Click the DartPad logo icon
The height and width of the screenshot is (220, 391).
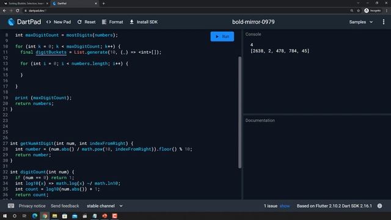point(11,22)
